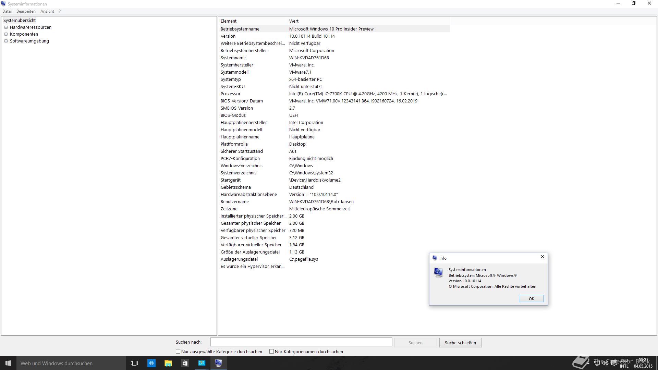Open the notification center tray icon
This screenshot has width=658, height=370.
614,363
